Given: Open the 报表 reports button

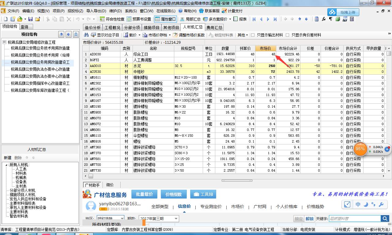Looking at the screenshot, I should coord(240,19).
